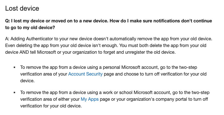
Task: Click the question's second line "to go to my old device?"
Action: pyautogui.click(x=31, y=28)
